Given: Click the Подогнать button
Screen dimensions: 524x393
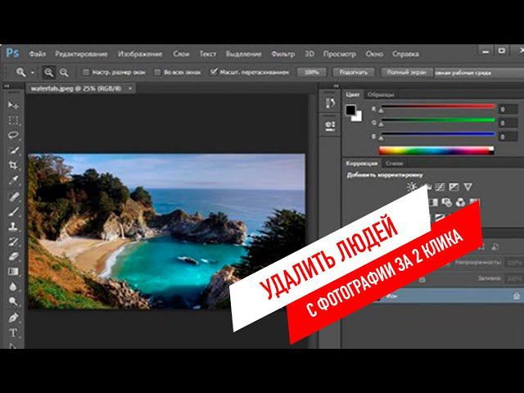Looking at the screenshot, I should coord(353,72).
